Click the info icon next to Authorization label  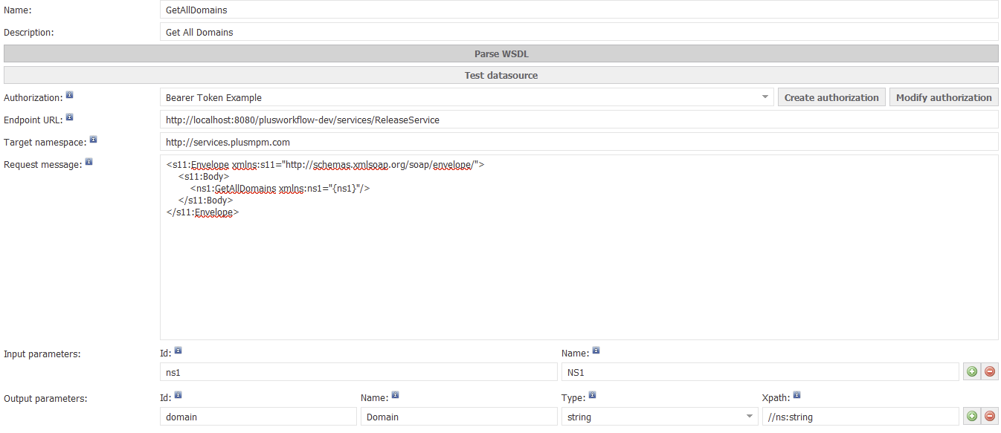pos(69,95)
